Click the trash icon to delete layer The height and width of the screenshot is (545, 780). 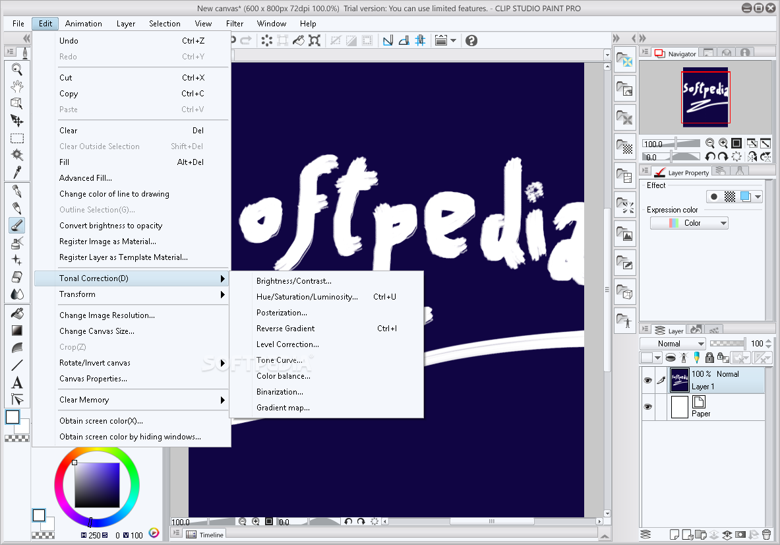pos(767,534)
